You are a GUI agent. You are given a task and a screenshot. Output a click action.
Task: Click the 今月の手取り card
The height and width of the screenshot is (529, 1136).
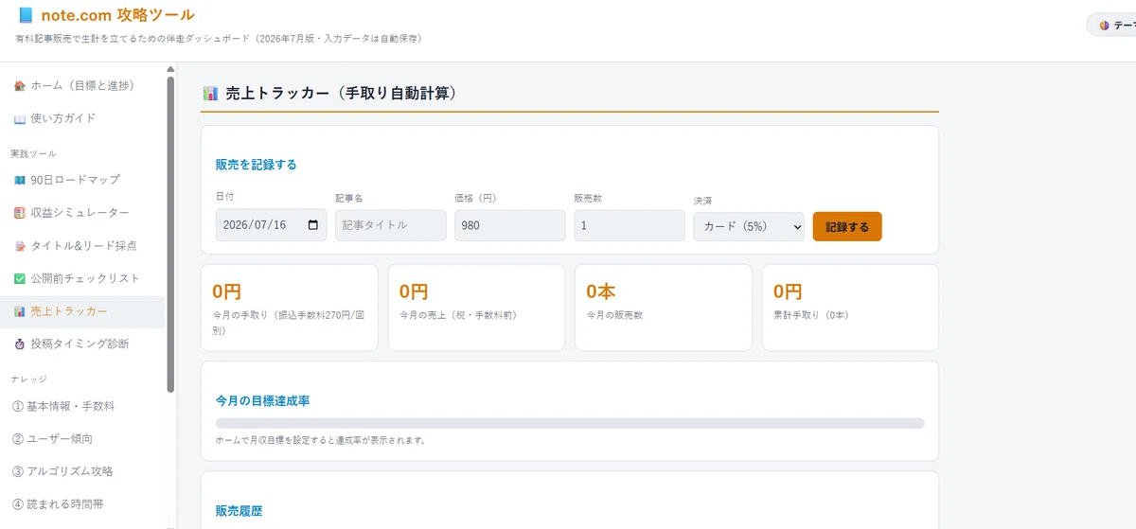point(290,308)
